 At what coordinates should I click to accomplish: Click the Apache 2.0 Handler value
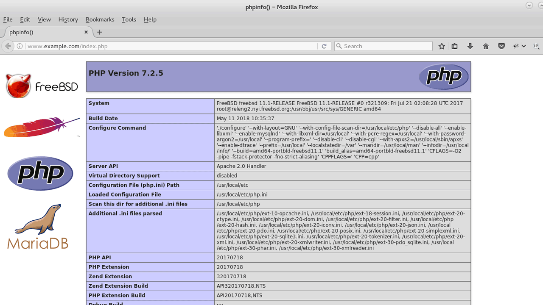(x=241, y=166)
